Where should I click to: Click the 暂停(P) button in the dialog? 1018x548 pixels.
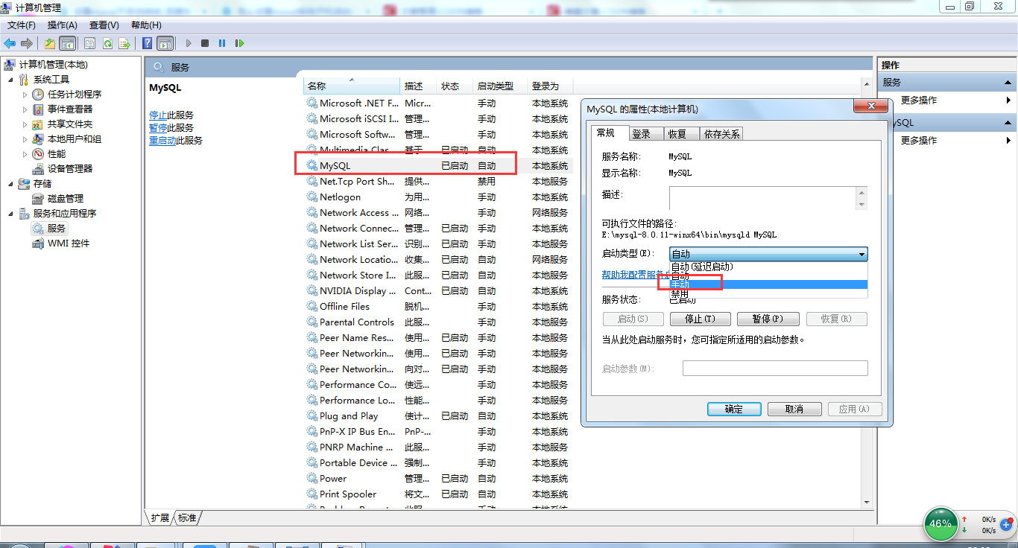click(768, 319)
